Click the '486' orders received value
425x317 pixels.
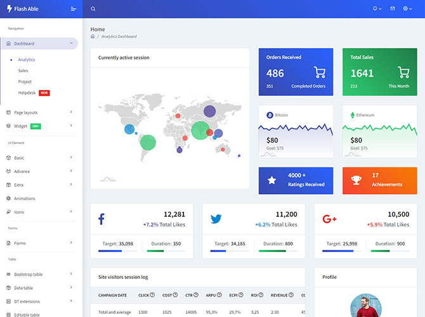(x=275, y=73)
